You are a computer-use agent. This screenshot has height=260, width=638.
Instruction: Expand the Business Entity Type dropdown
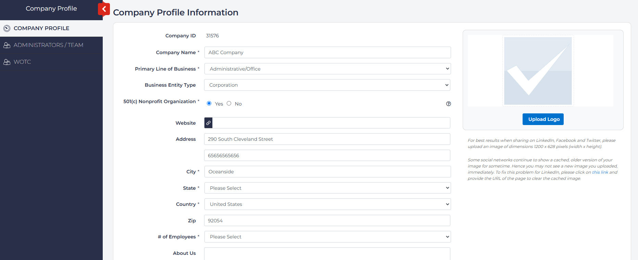click(x=327, y=85)
